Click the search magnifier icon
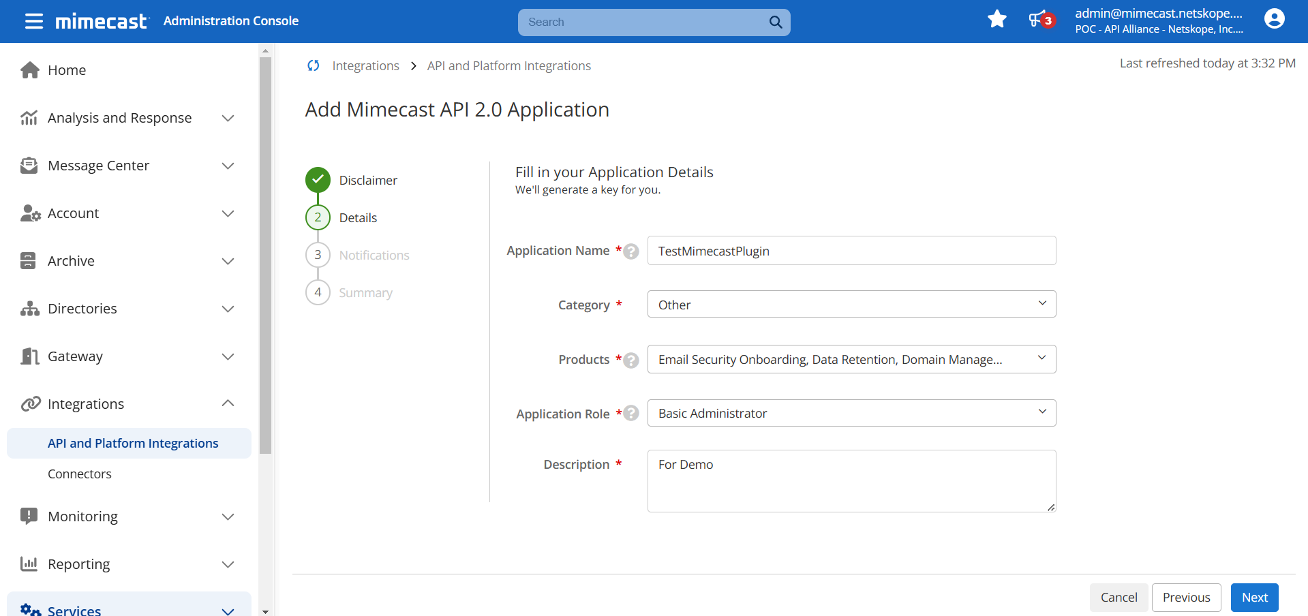This screenshot has width=1308, height=616. (776, 22)
